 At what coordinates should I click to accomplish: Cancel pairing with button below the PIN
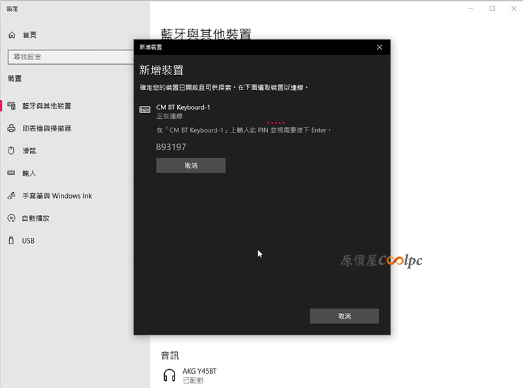click(191, 166)
